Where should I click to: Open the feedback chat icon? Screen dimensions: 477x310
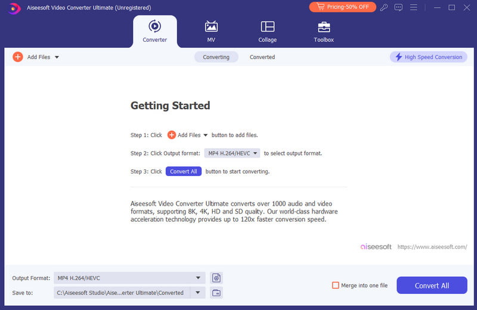point(398,7)
